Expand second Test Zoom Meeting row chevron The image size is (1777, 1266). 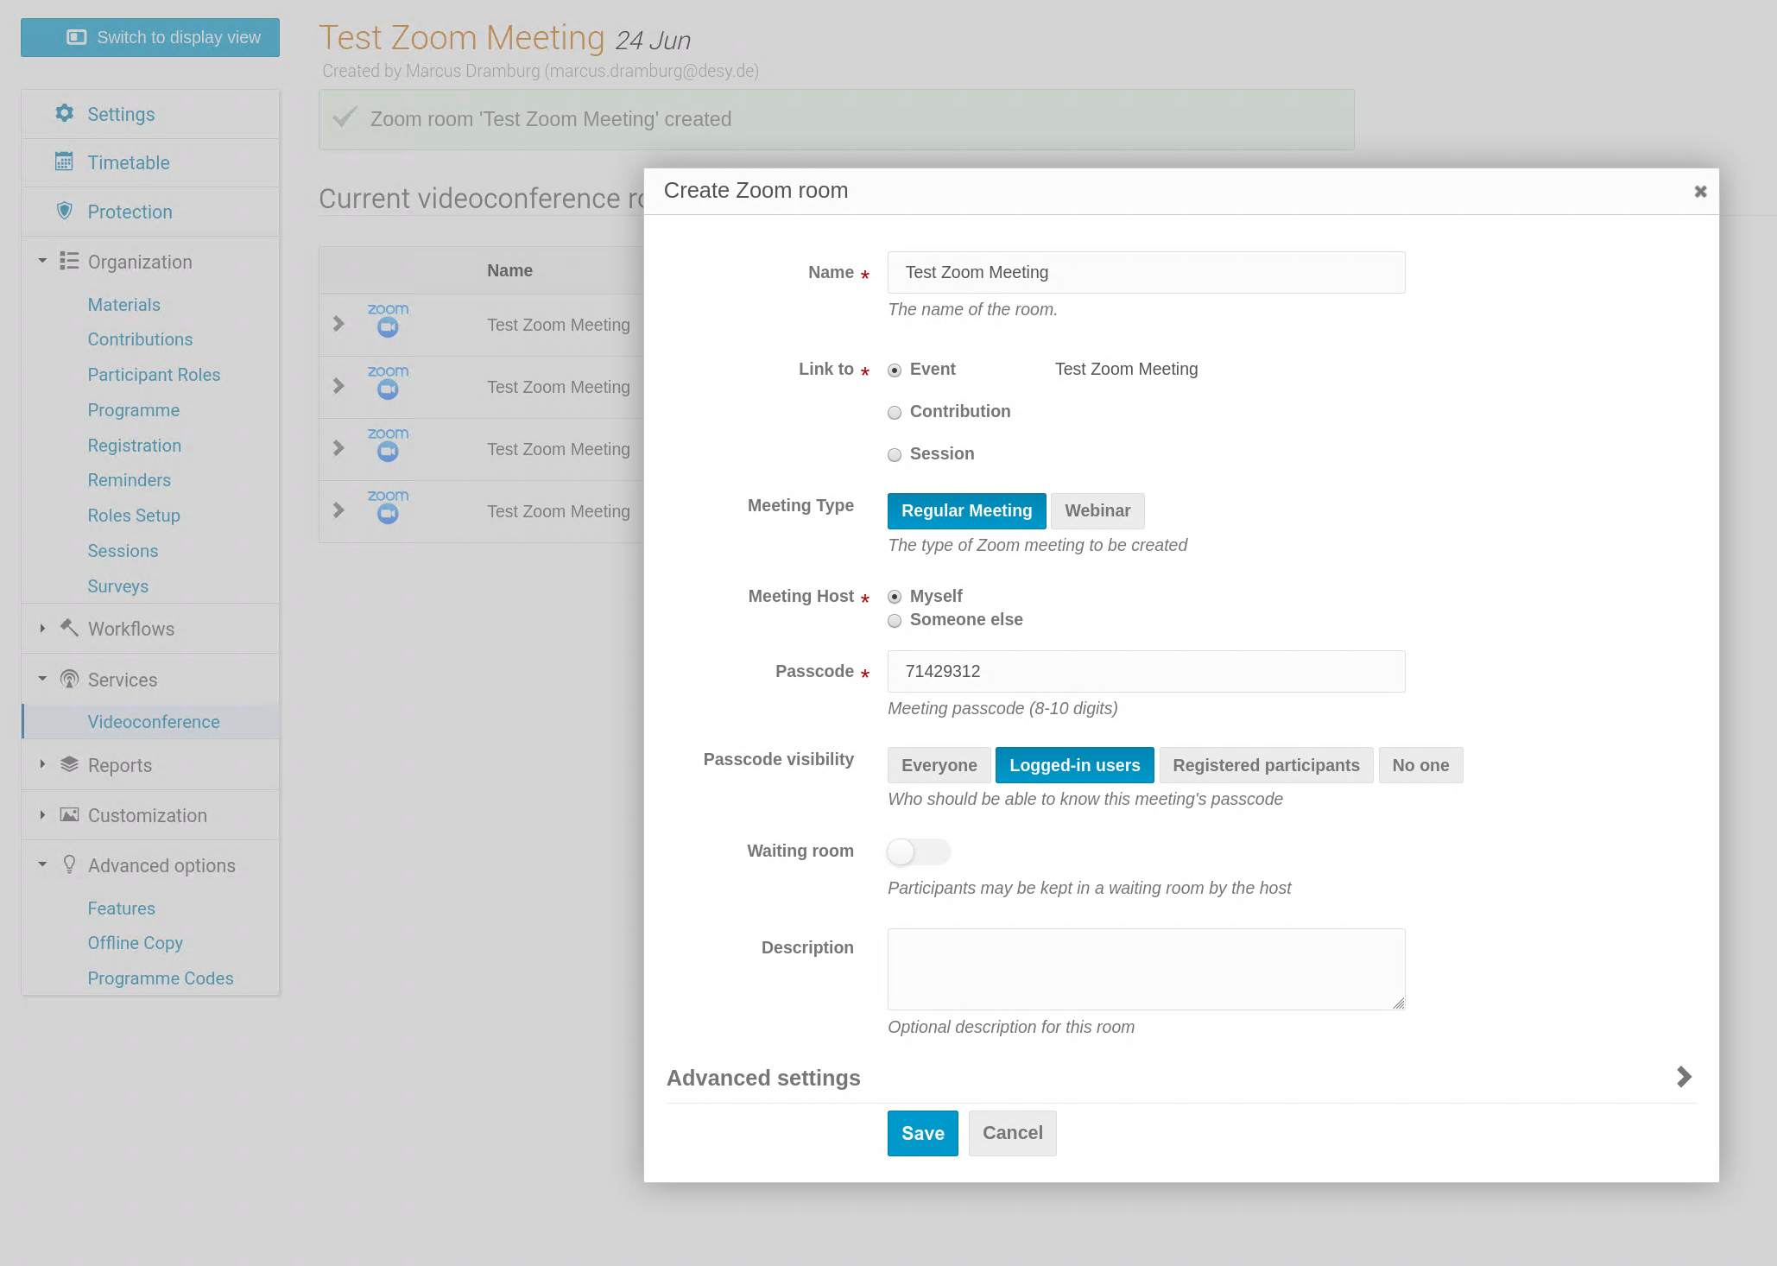coord(338,386)
